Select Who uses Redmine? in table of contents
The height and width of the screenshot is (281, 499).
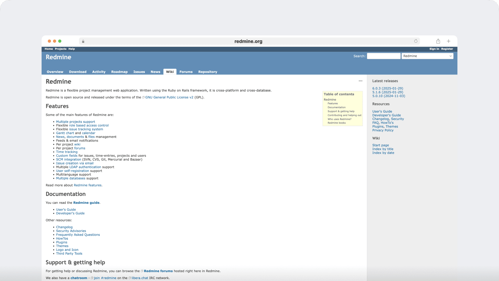coord(339,119)
